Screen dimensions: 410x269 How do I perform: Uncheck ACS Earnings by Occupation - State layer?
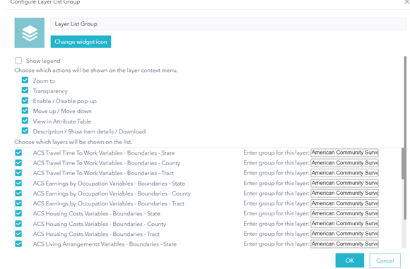click(x=18, y=184)
